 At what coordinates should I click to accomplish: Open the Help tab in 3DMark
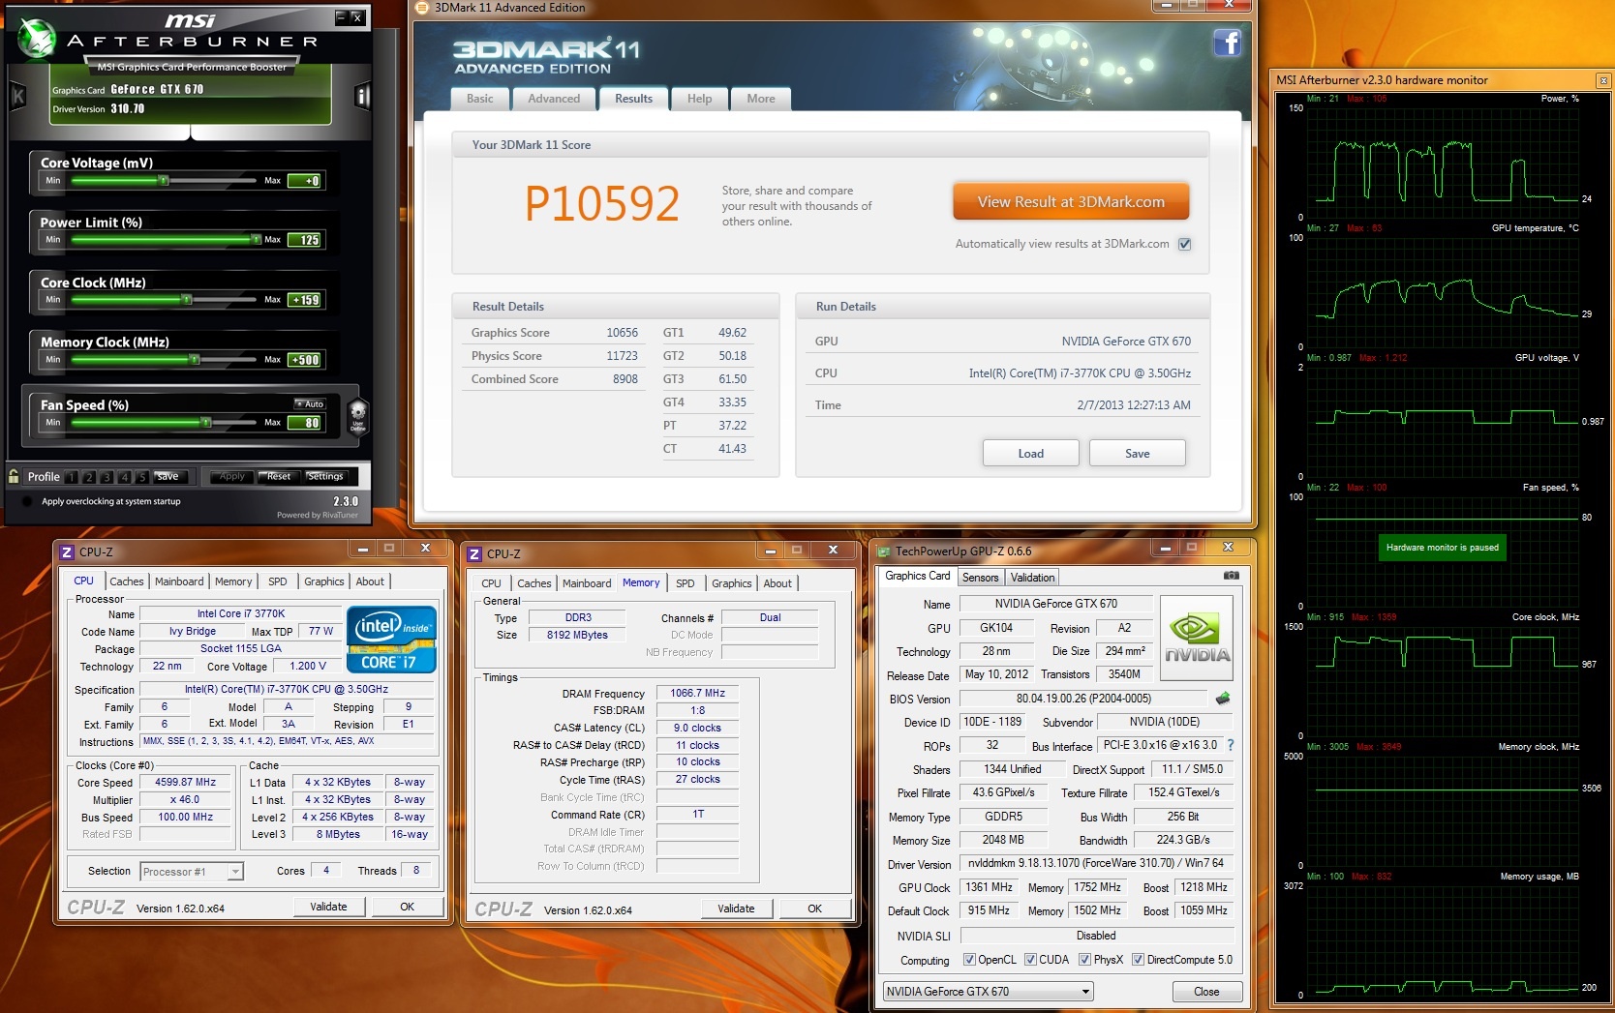[699, 99]
